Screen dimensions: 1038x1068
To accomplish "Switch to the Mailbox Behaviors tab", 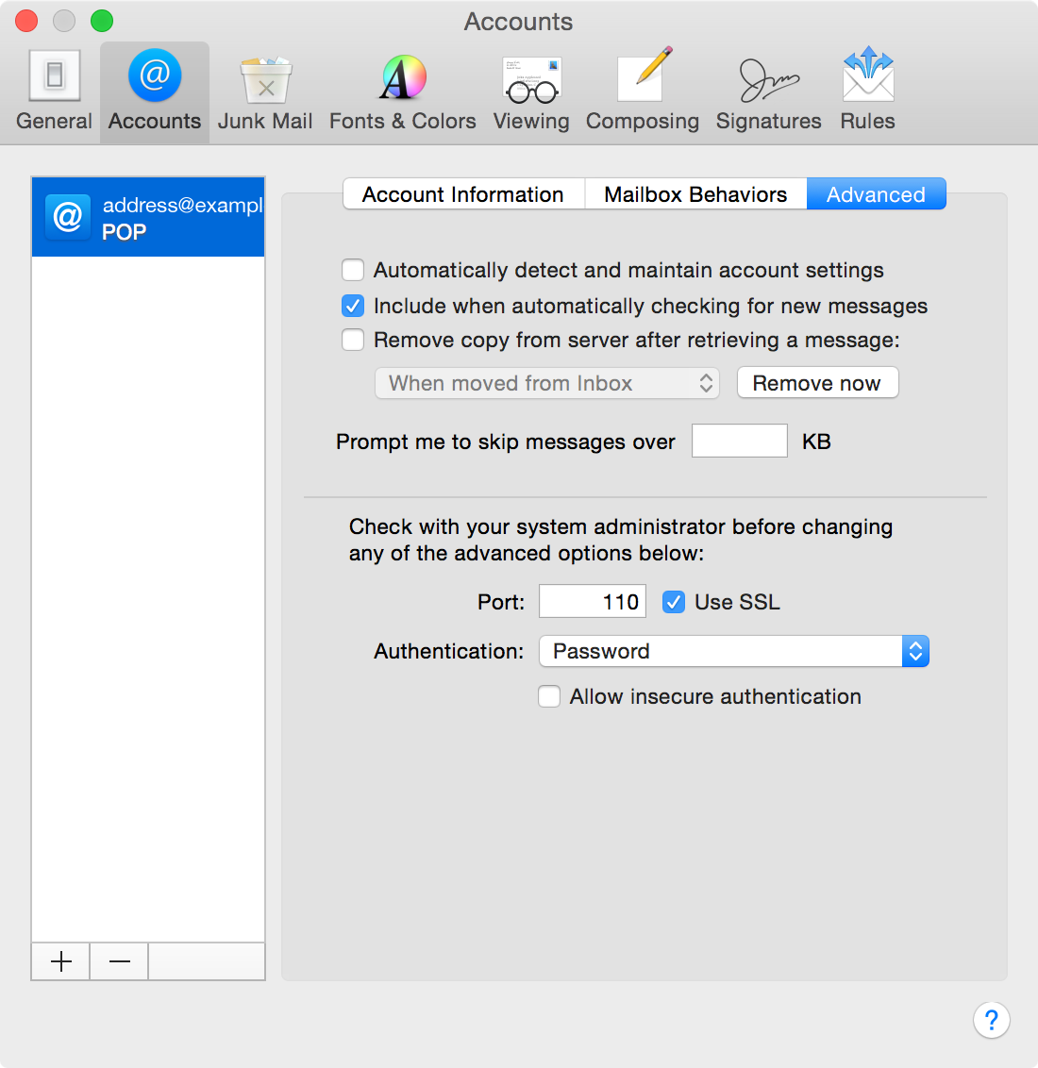I will click(x=695, y=193).
